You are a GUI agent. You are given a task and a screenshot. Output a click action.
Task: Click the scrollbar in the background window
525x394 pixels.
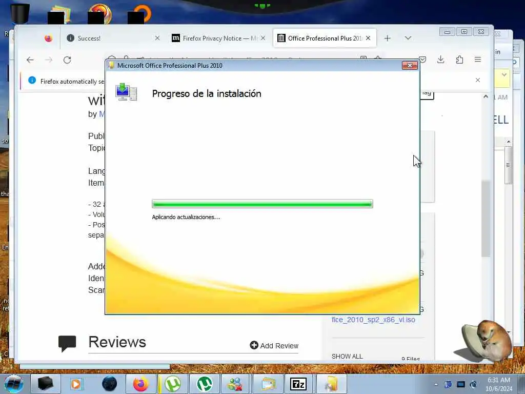pyautogui.click(x=508, y=166)
